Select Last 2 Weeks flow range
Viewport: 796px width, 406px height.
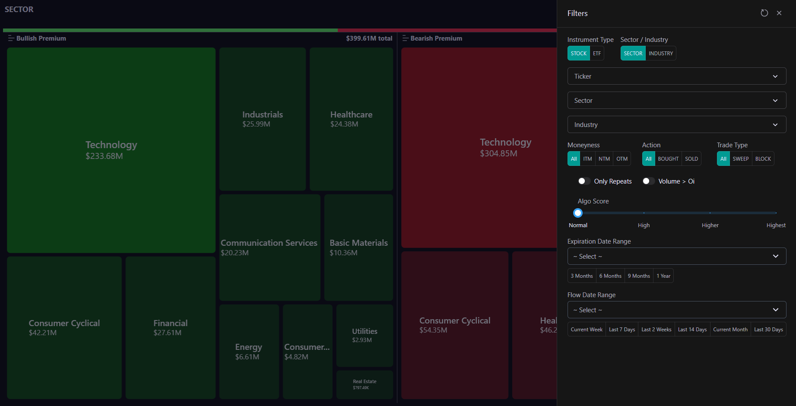[x=656, y=330]
